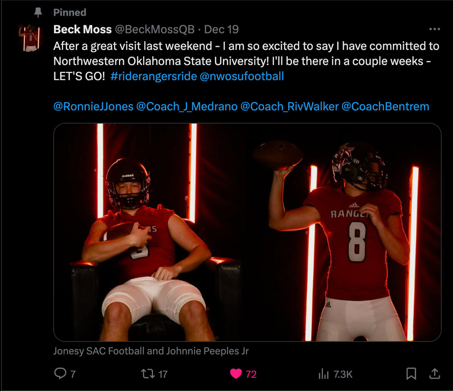Screen dimensions: 453x391
Task: Visit the @nwosufootball mention
Action: pos(241,76)
